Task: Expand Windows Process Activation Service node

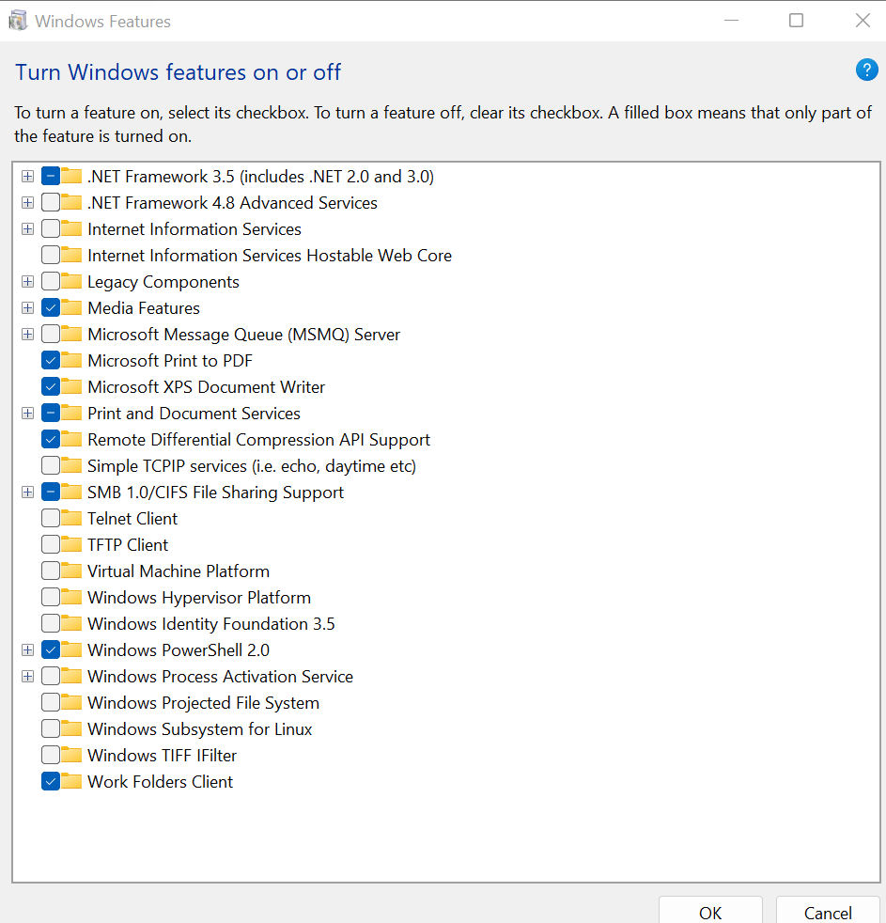Action: click(x=27, y=676)
